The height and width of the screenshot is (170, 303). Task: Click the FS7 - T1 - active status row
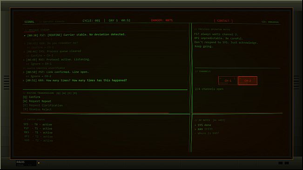coord(38,129)
